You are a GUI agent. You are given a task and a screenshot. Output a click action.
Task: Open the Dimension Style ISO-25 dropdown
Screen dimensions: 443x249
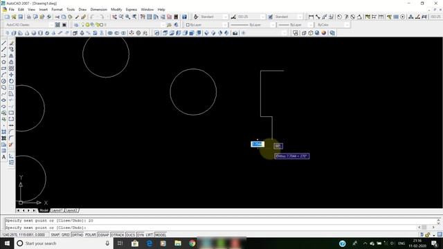251,17
